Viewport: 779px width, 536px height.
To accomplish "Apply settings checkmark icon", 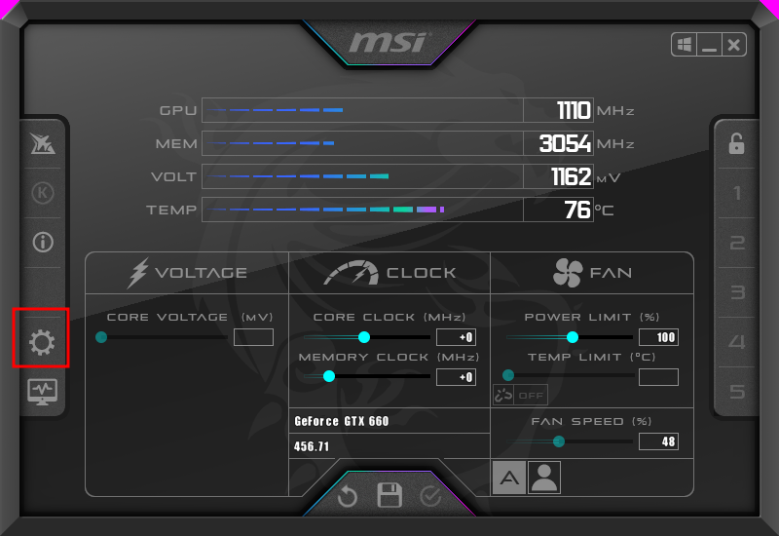I will pos(430,496).
